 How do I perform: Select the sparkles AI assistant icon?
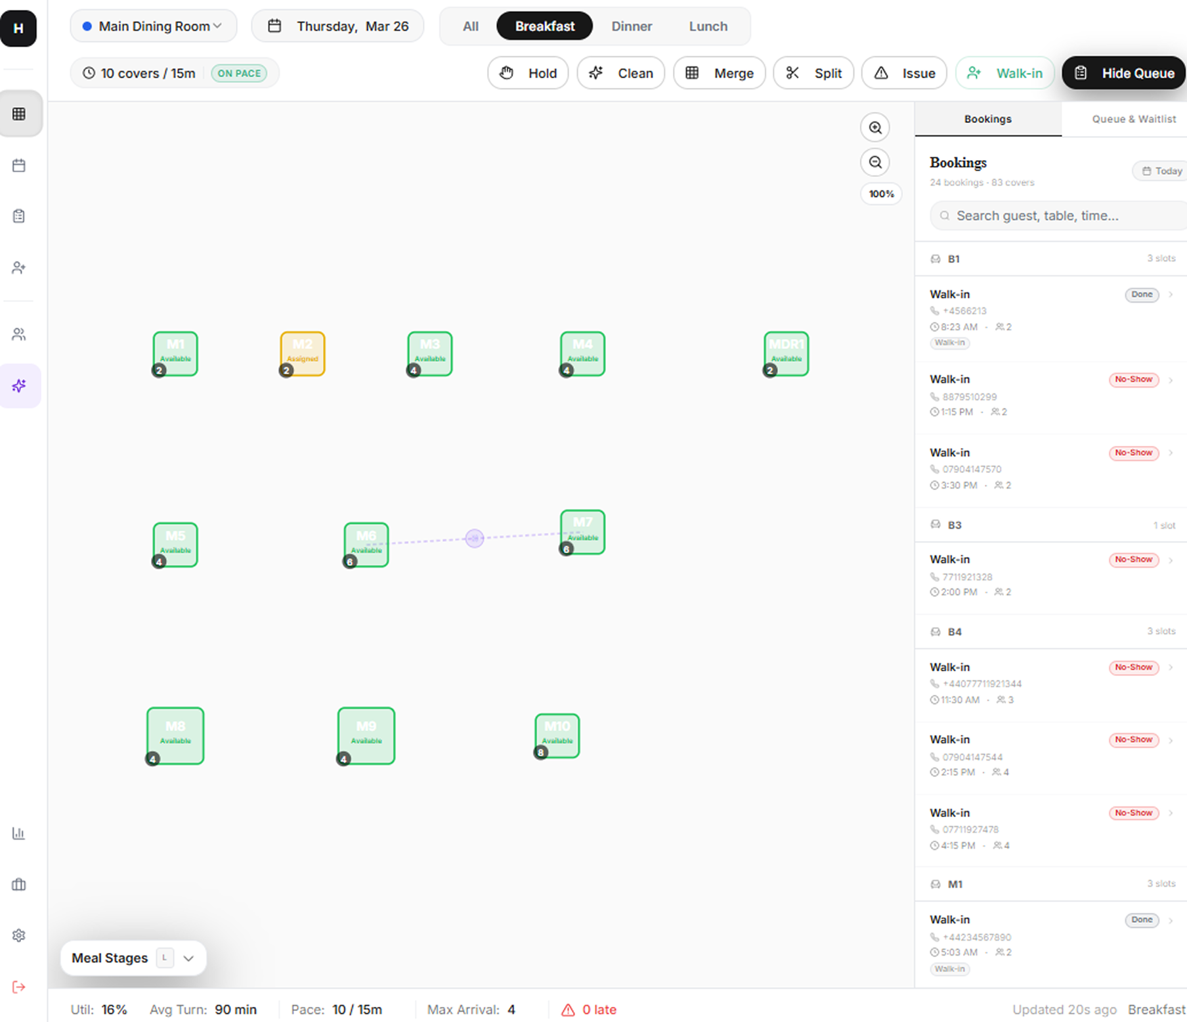point(20,386)
